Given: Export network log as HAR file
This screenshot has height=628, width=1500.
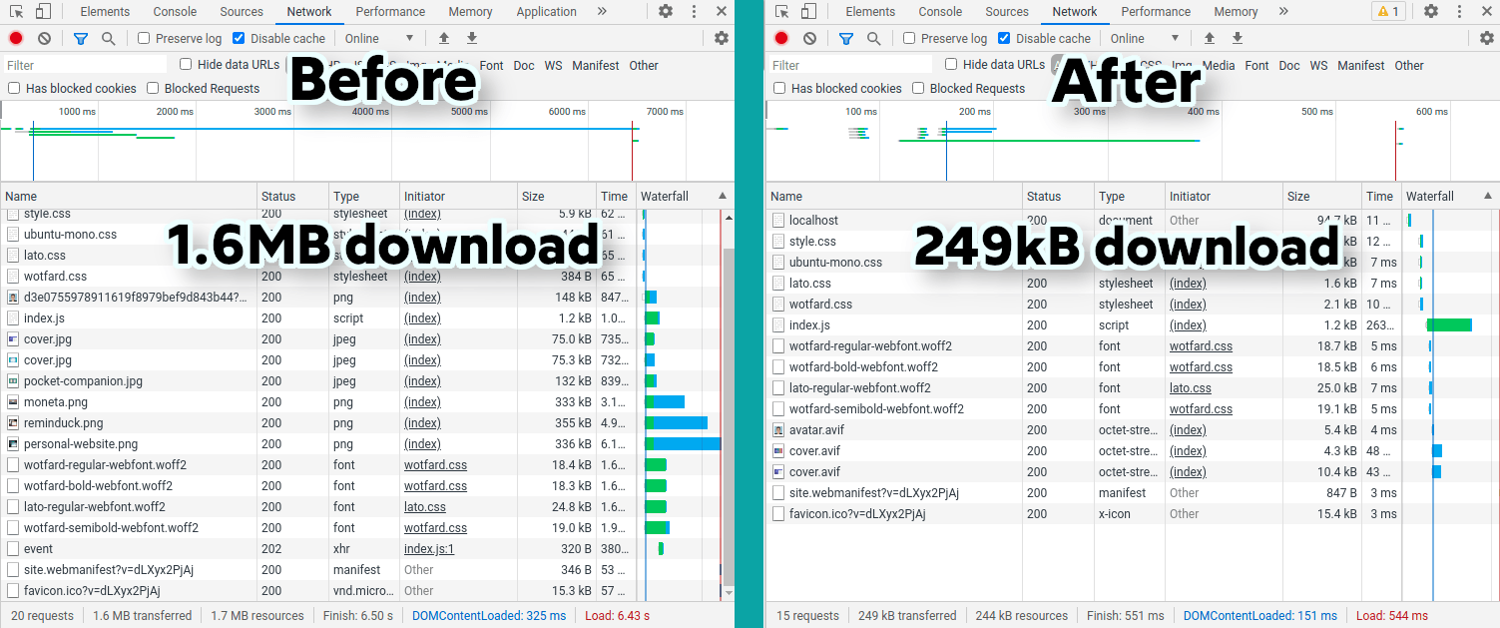Looking at the screenshot, I should (470, 37).
